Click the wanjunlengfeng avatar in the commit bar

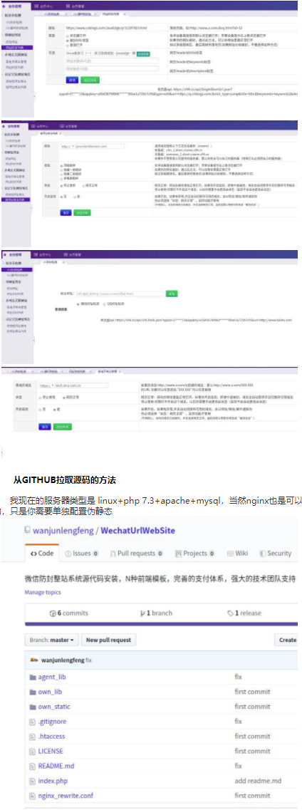pyautogui.click(x=34, y=660)
